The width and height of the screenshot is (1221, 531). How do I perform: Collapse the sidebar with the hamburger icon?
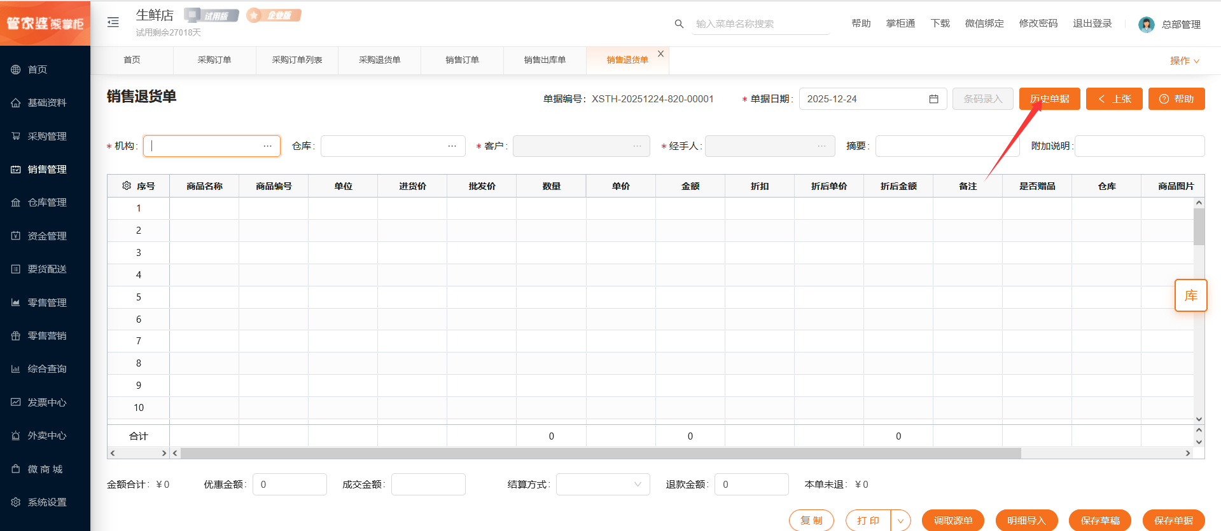[113, 23]
